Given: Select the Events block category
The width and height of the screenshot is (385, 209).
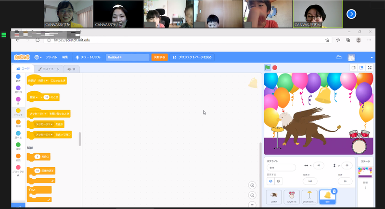Looking at the screenshot, I should (x=18, y=112).
